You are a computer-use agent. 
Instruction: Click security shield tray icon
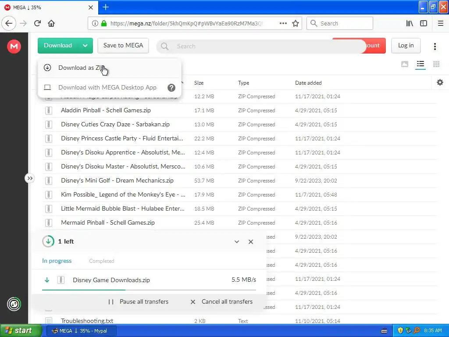point(400,330)
